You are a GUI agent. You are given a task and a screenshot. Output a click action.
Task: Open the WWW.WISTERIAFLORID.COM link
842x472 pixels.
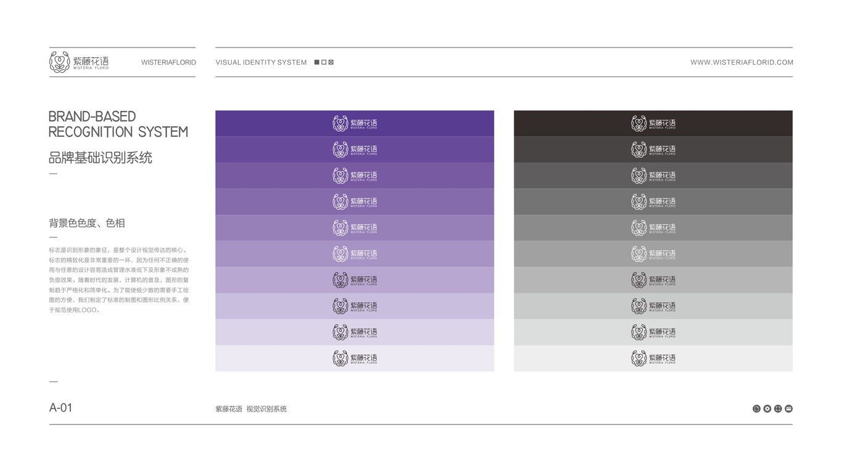pos(742,62)
